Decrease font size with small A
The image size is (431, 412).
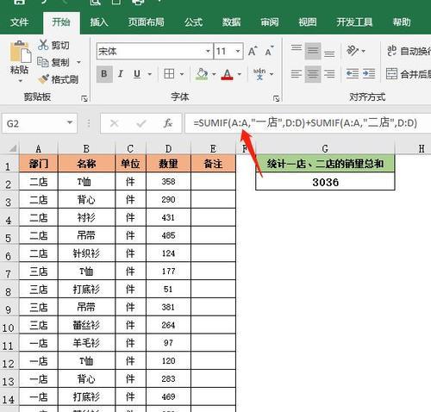[x=269, y=51]
